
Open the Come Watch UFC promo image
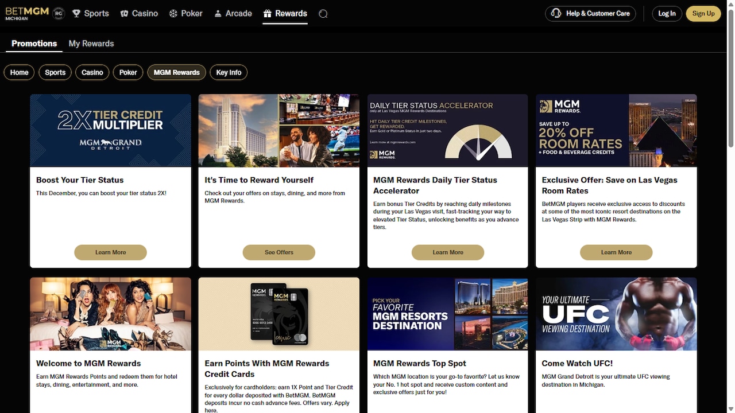click(x=616, y=314)
